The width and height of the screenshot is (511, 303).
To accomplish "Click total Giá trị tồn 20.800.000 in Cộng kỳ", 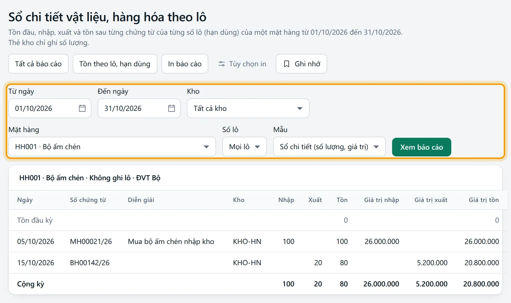I will pyautogui.click(x=481, y=284).
